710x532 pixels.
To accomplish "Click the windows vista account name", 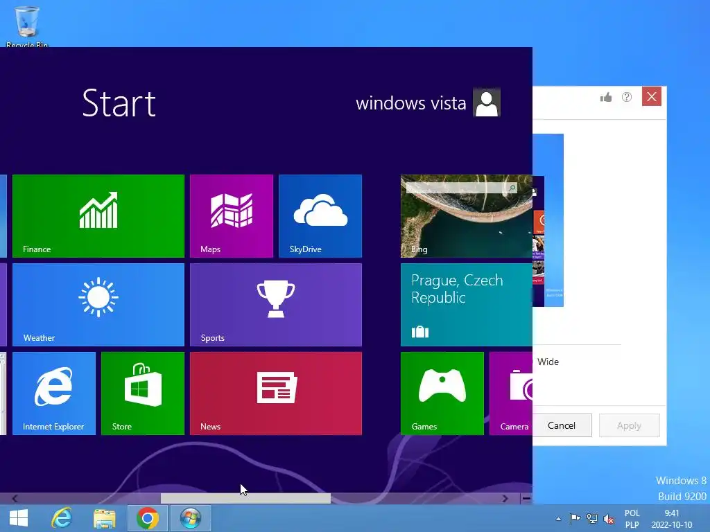I will coord(410,103).
